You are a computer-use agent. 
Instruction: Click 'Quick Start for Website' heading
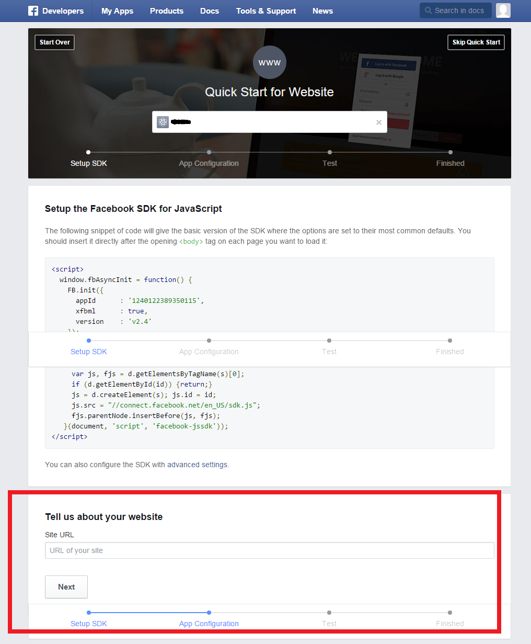[270, 92]
